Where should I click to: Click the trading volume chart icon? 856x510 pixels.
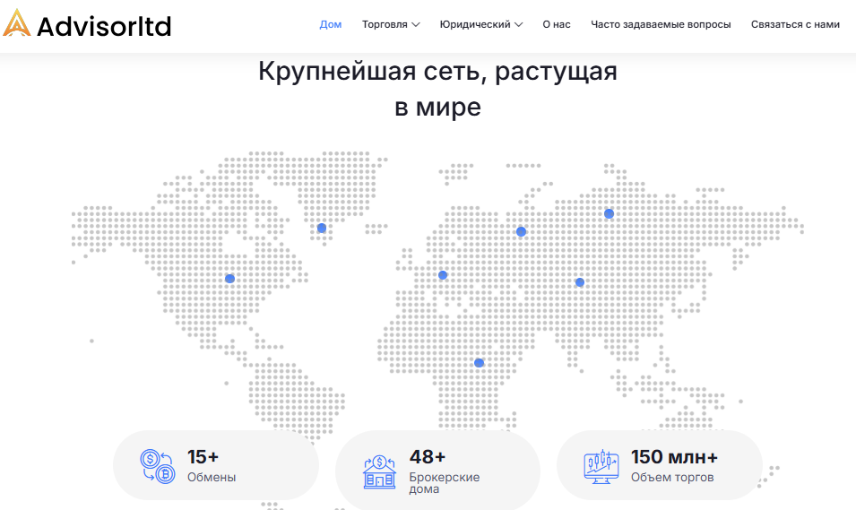[x=601, y=465]
